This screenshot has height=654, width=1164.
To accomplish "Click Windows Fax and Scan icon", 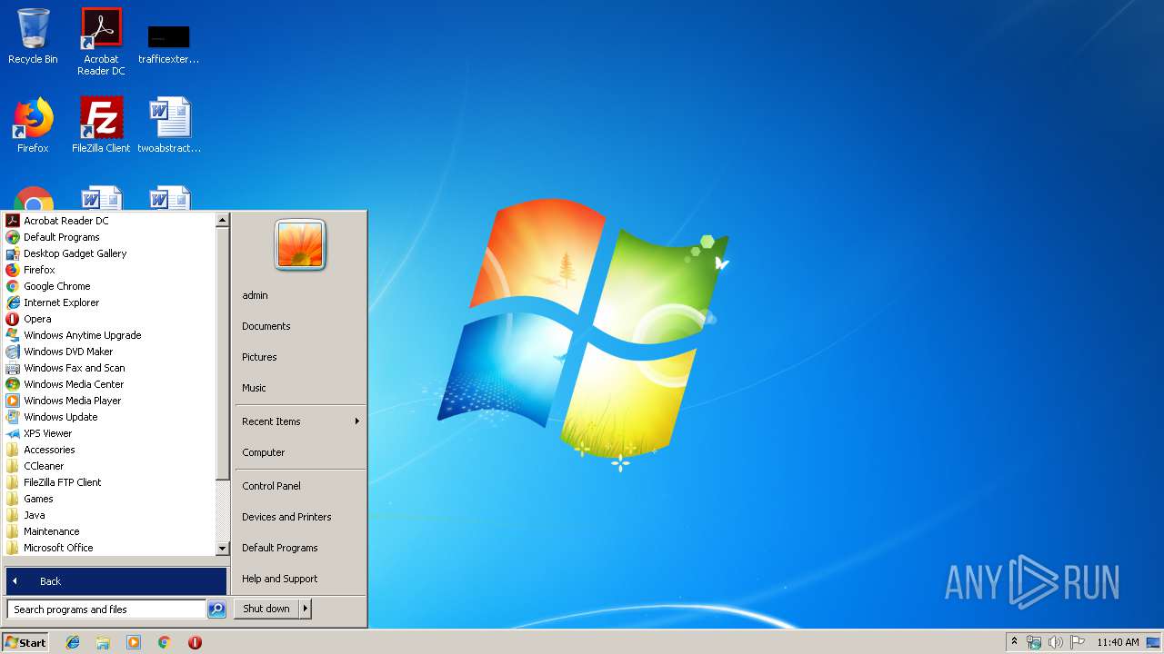I will tap(13, 368).
